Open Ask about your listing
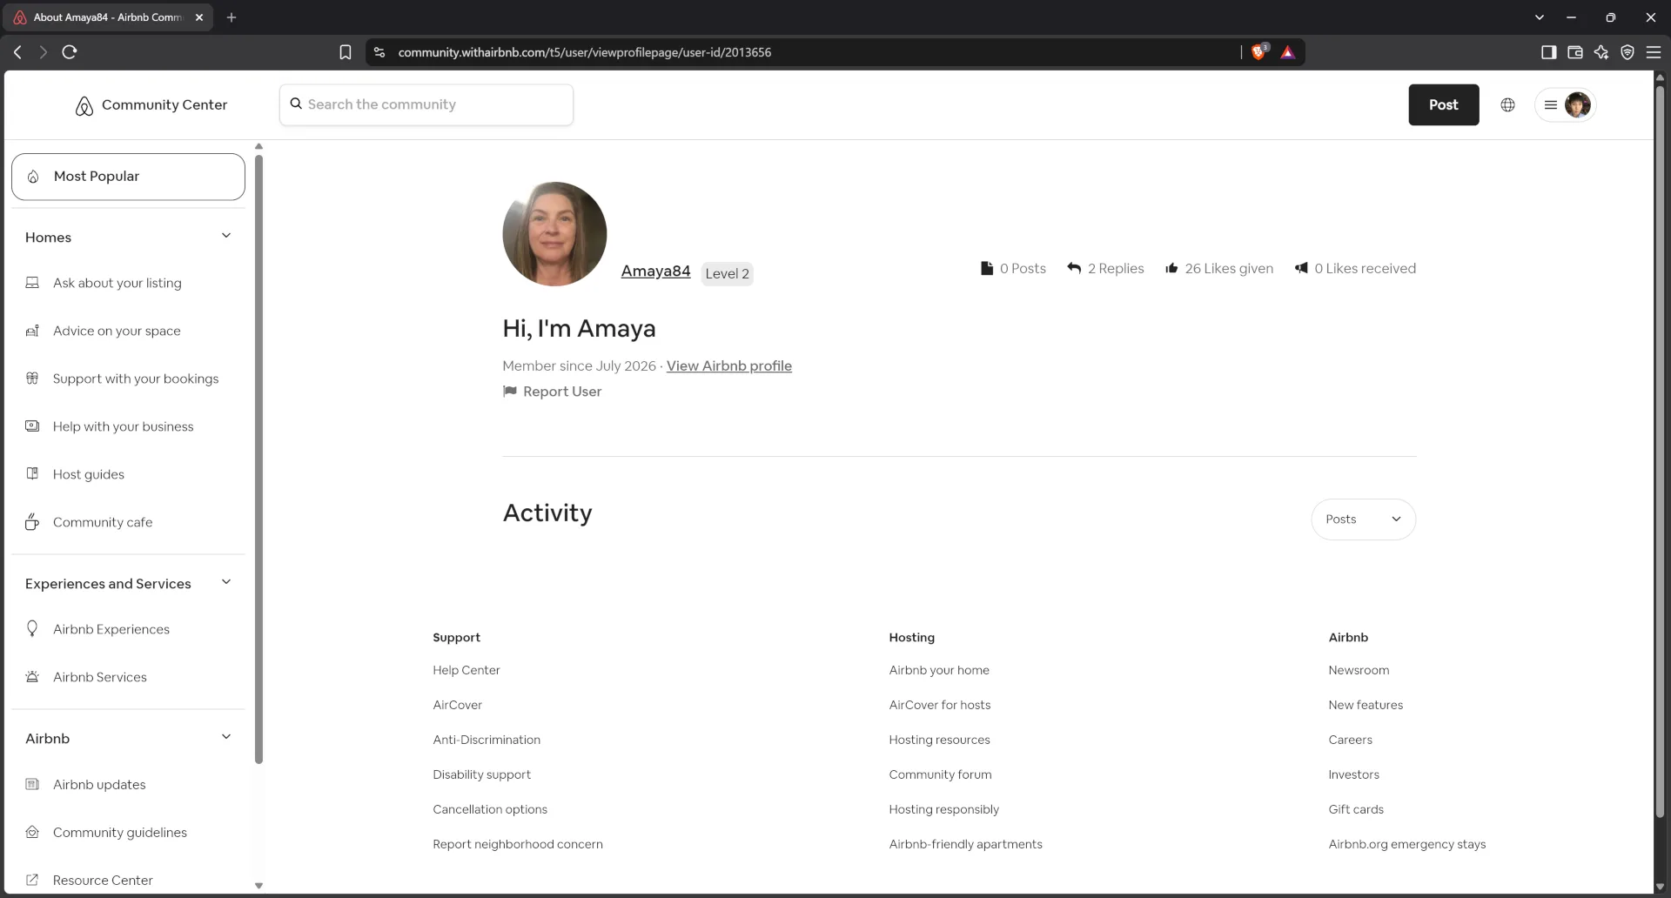Viewport: 1671px width, 898px height. coord(117,283)
